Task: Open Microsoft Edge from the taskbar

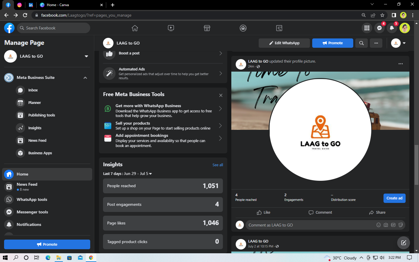Action: (48, 258)
